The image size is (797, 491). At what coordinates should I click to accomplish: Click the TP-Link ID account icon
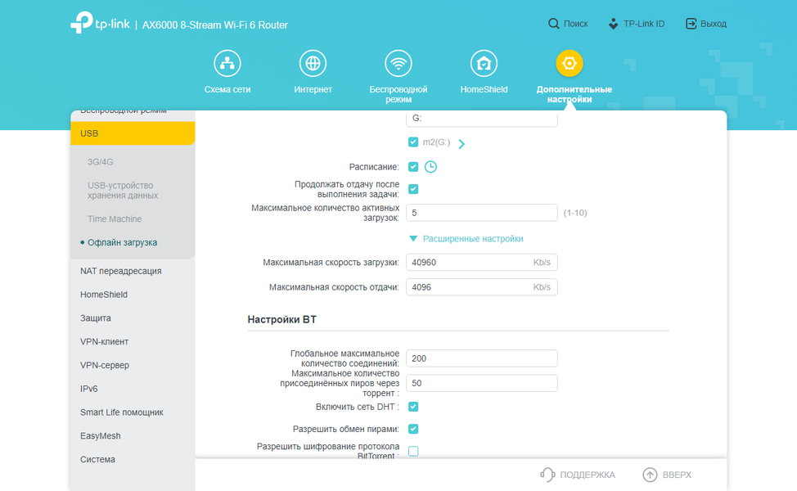point(614,24)
